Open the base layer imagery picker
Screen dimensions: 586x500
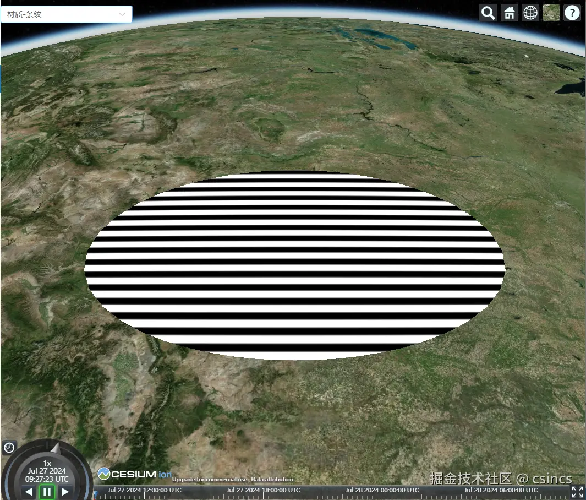click(x=551, y=13)
